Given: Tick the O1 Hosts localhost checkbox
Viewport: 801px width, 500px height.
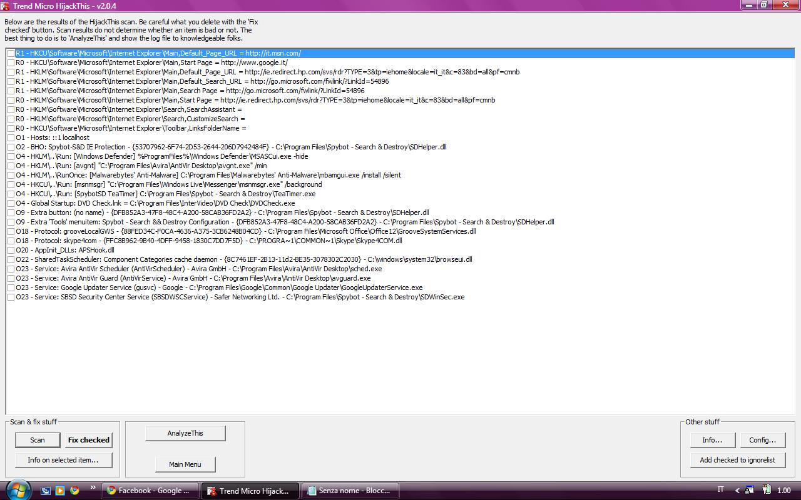Looking at the screenshot, I should pos(11,137).
